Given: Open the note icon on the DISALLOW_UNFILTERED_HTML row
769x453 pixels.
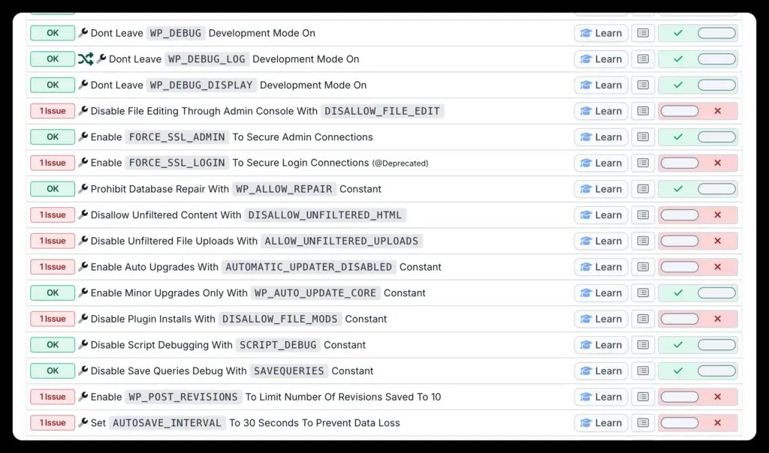Looking at the screenshot, I should point(643,214).
